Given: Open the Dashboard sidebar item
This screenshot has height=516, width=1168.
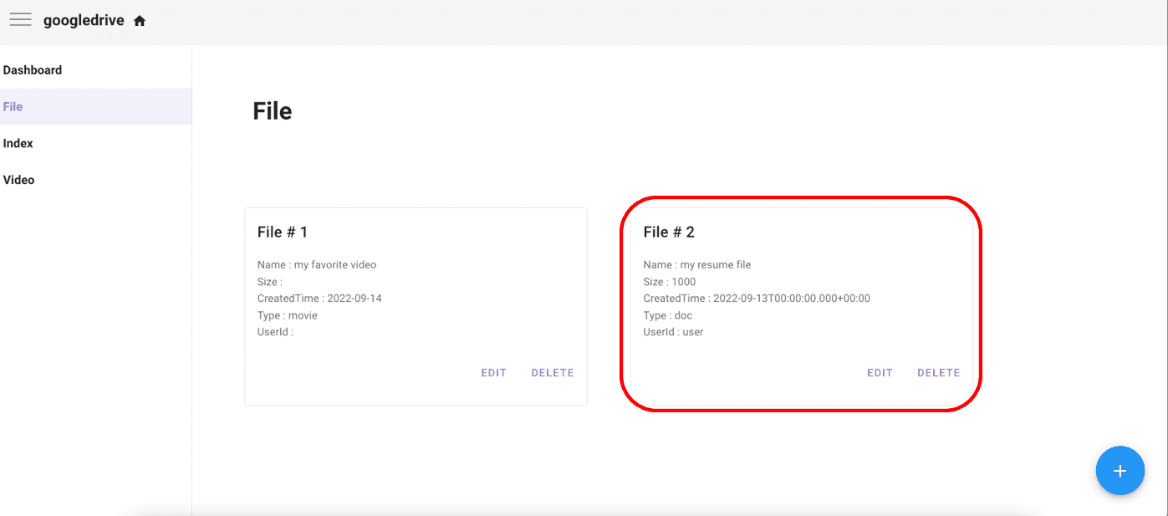Looking at the screenshot, I should pos(95,70).
